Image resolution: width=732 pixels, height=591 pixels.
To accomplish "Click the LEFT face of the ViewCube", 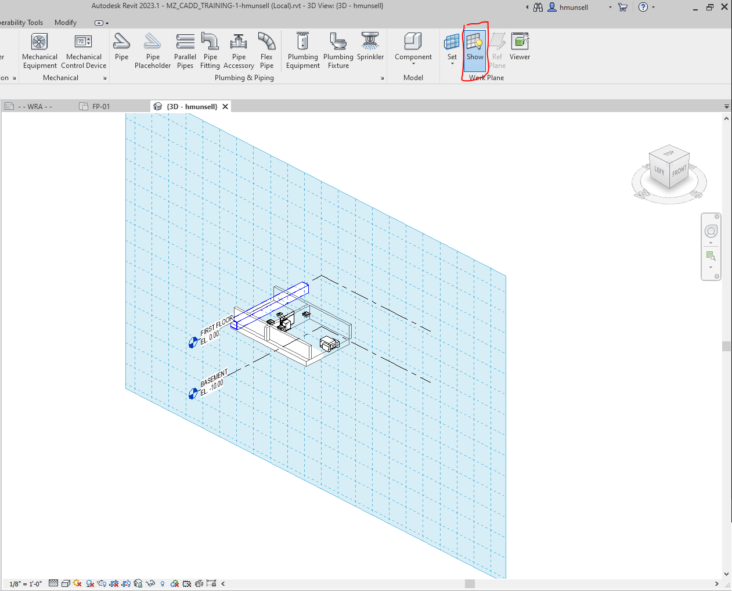I will coord(659,171).
